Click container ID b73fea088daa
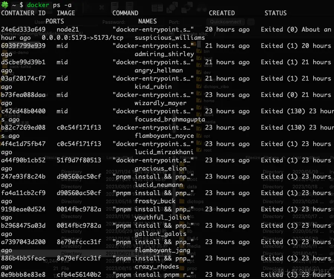This screenshot has width=334, height=279. point(23,95)
